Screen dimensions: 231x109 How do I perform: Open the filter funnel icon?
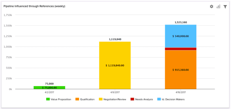(225, 7)
